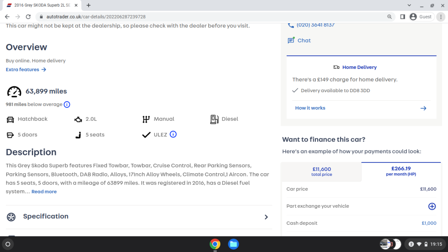Open Chrome from the shelf
Viewport: 448px width, 252px height.
215,244
